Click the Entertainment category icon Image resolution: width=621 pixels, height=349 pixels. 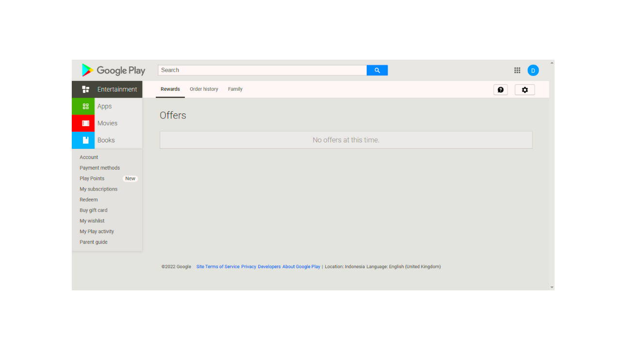86,89
